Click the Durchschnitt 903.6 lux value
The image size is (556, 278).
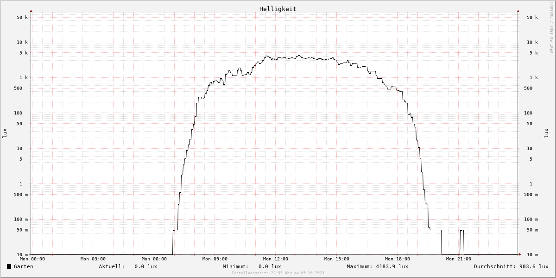click(x=533, y=266)
